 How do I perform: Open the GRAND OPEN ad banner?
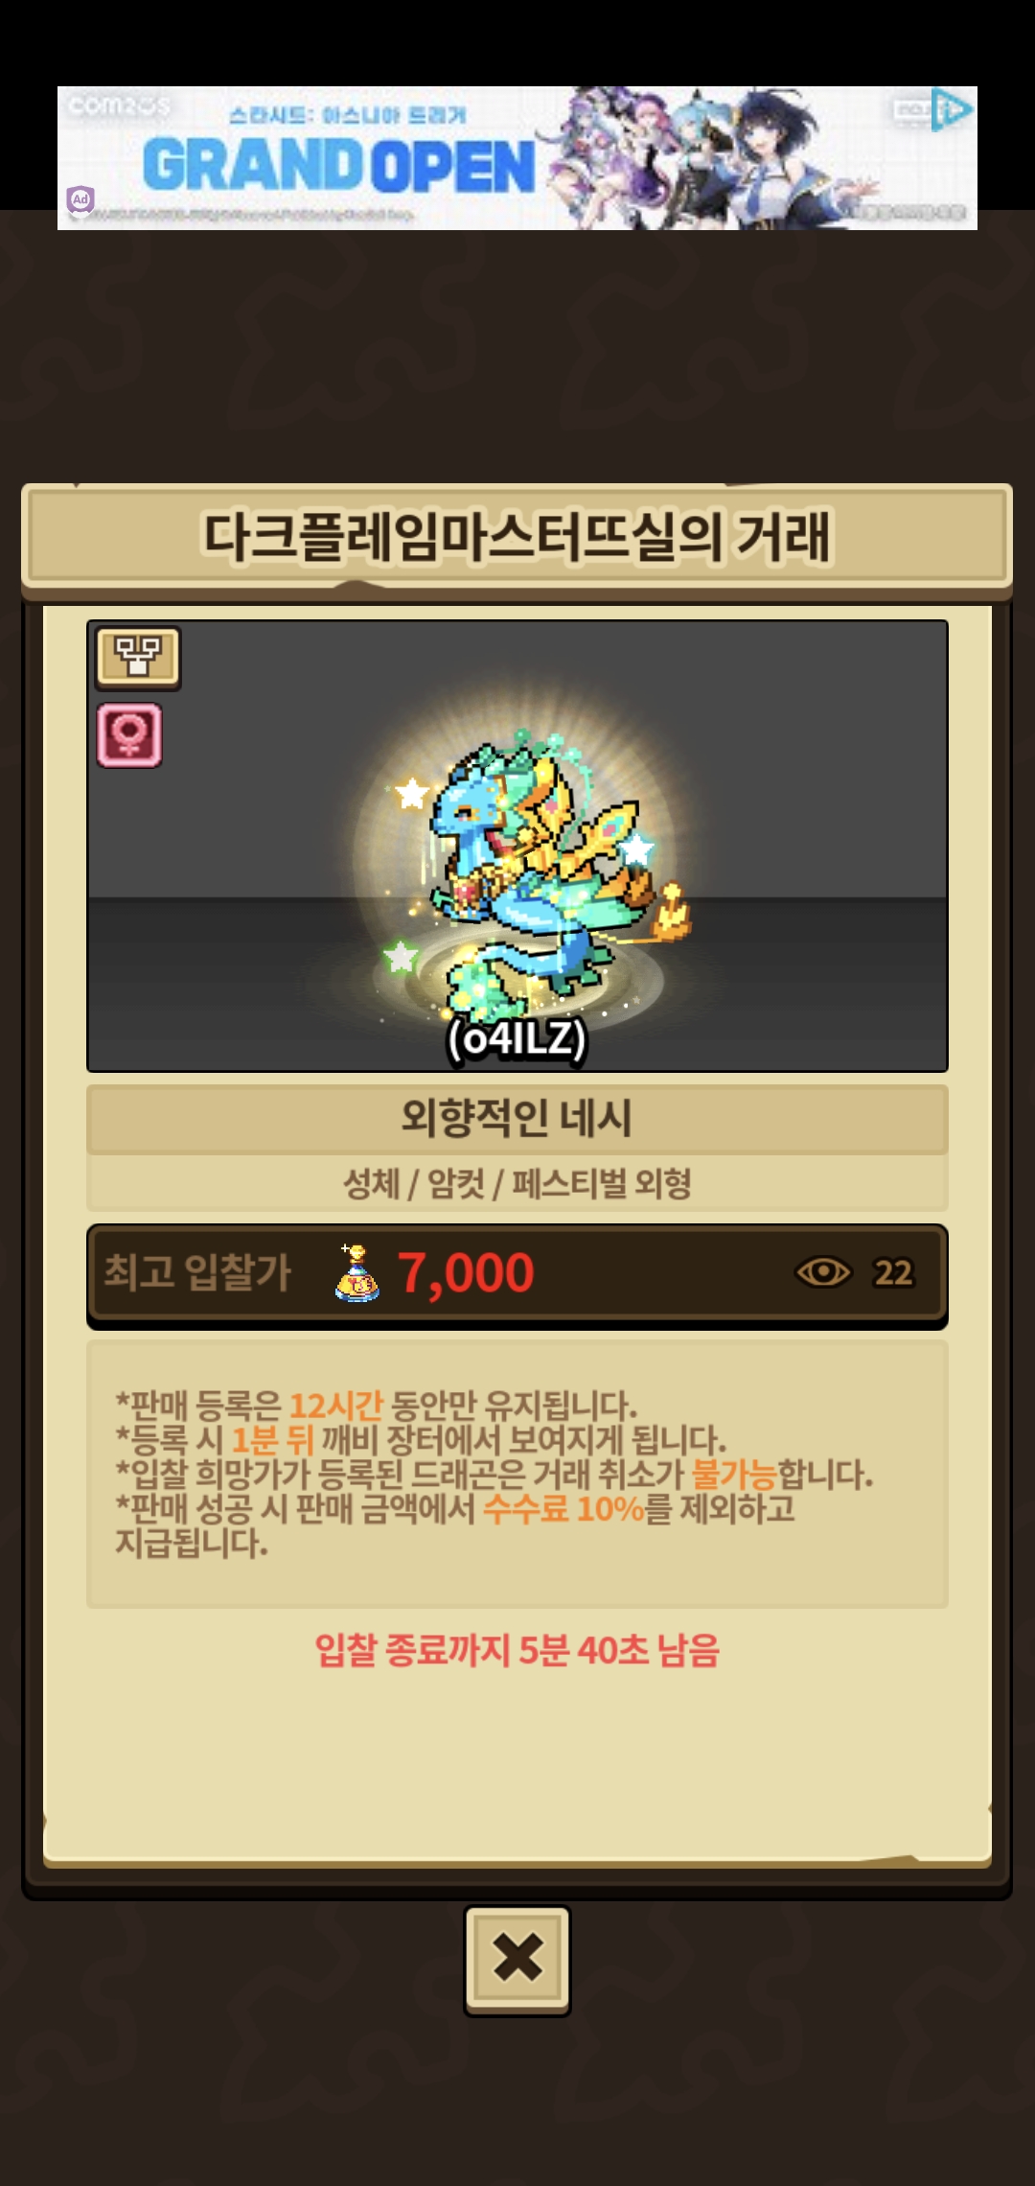click(517, 158)
